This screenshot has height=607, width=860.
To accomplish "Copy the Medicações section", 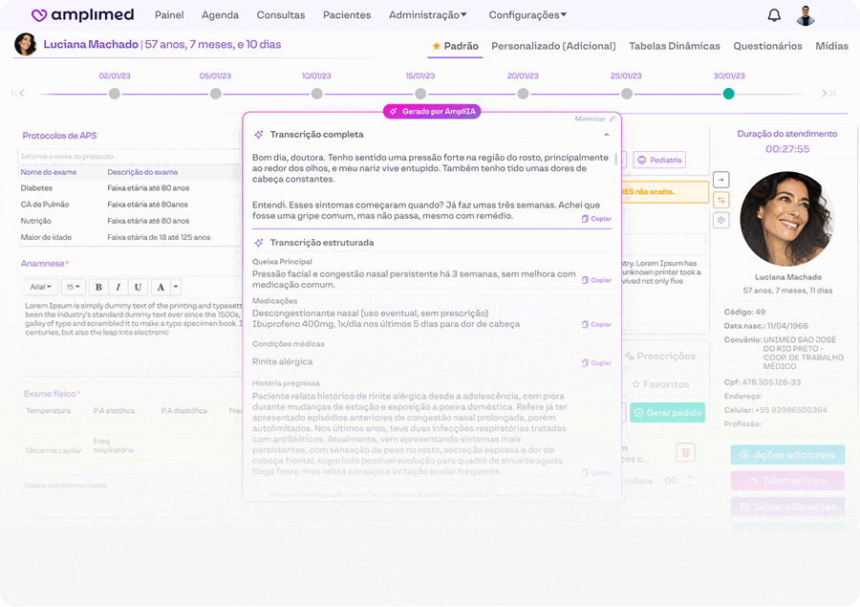I will point(596,325).
